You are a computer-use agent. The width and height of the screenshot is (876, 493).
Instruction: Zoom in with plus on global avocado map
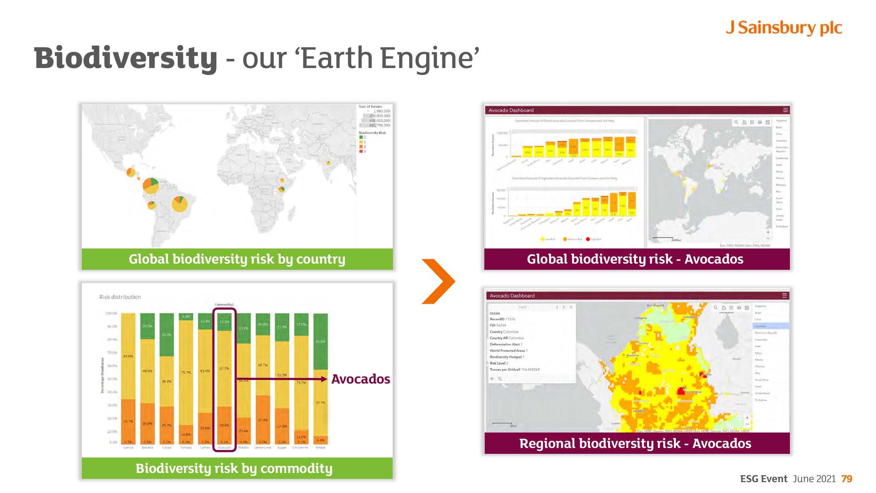coord(768,232)
